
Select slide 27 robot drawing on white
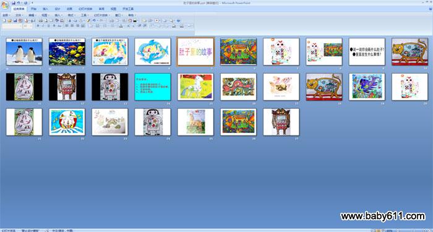(x=281, y=122)
